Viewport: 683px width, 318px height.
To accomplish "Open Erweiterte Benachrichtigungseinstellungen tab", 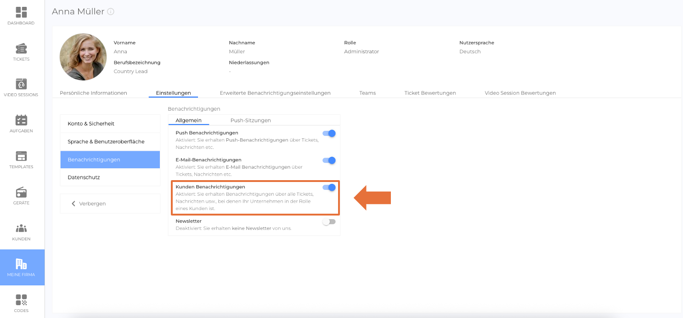I will coord(275,93).
